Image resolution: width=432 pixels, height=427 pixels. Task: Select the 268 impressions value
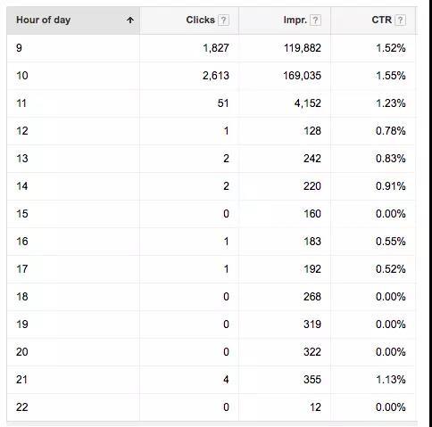click(312, 297)
